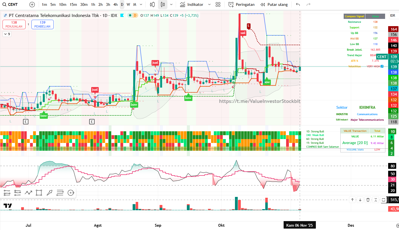Viewport: 399px width, 230px height.
Task: Open the IDR currency selector
Action: coord(393,16)
